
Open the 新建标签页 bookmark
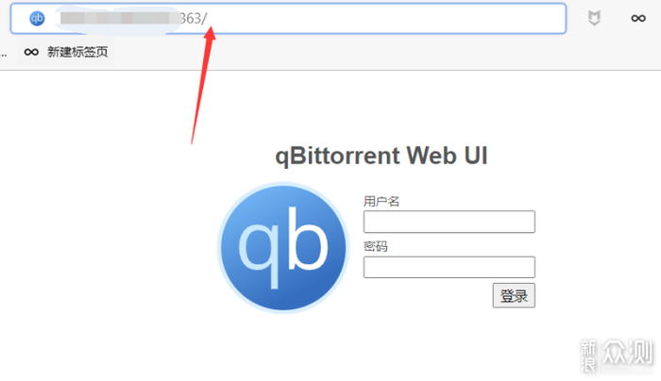(77, 52)
